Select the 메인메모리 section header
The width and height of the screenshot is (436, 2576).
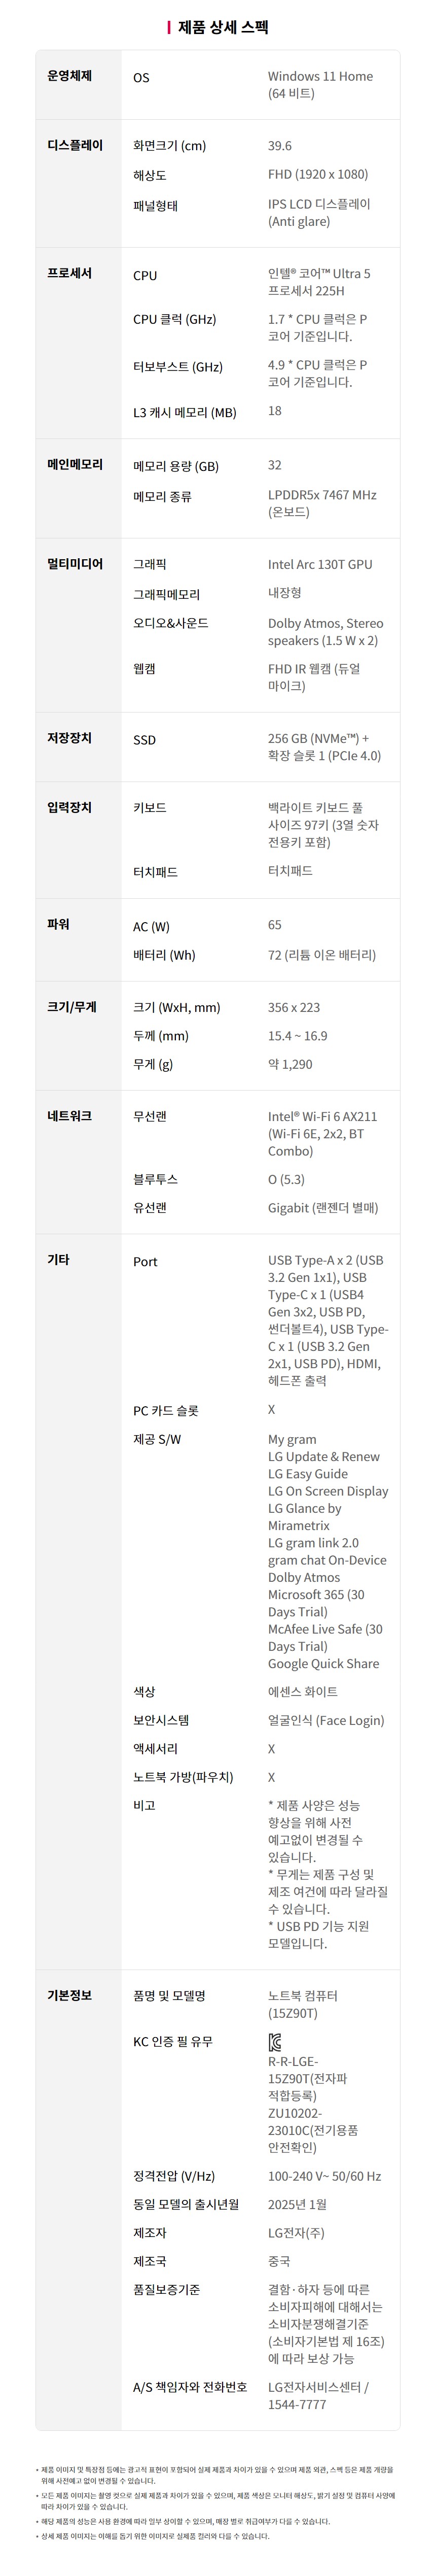(75, 464)
